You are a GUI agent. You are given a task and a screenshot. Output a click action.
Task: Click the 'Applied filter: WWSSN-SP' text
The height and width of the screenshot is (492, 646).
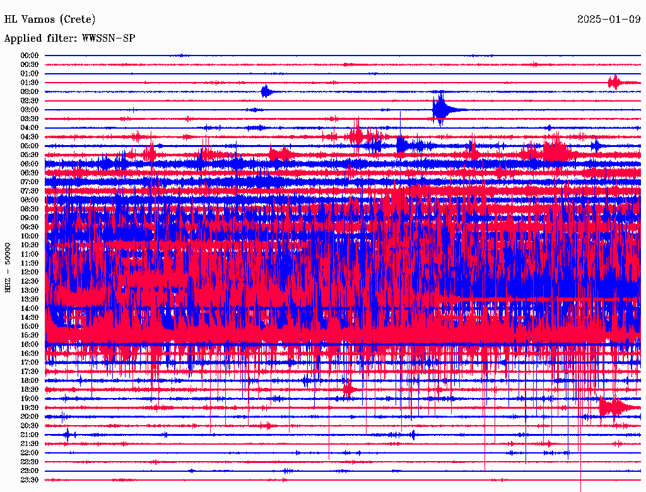pos(69,38)
